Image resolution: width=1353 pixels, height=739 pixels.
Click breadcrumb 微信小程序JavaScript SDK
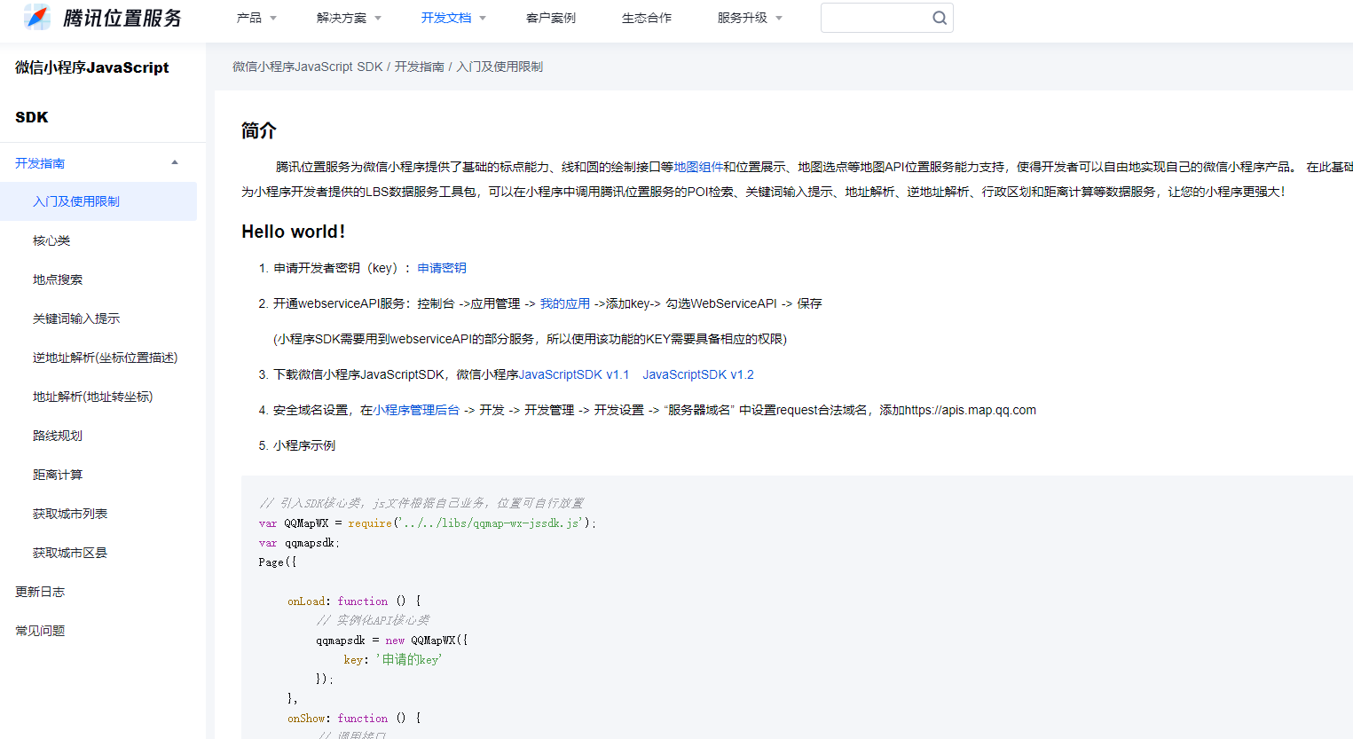(x=308, y=67)
